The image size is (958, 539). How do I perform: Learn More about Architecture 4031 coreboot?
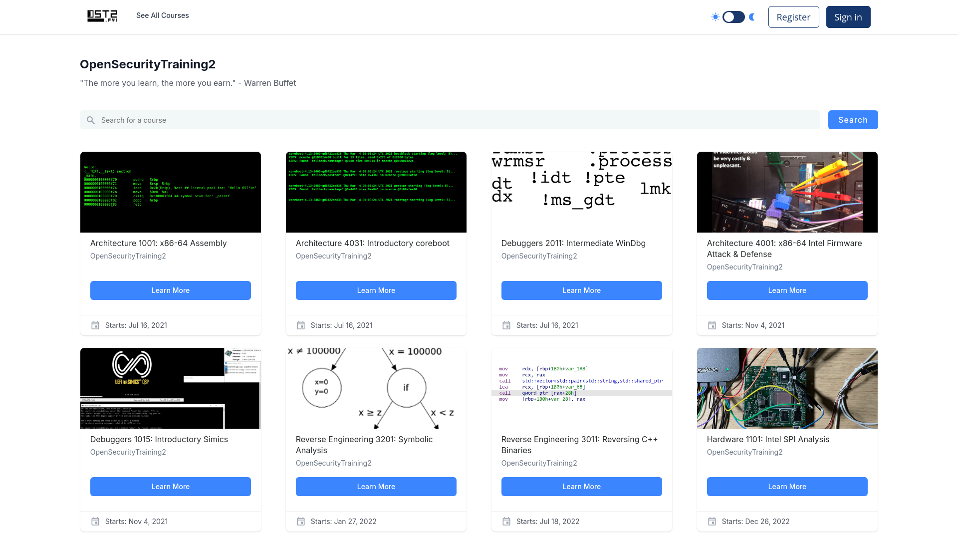[x=376, y=290]
